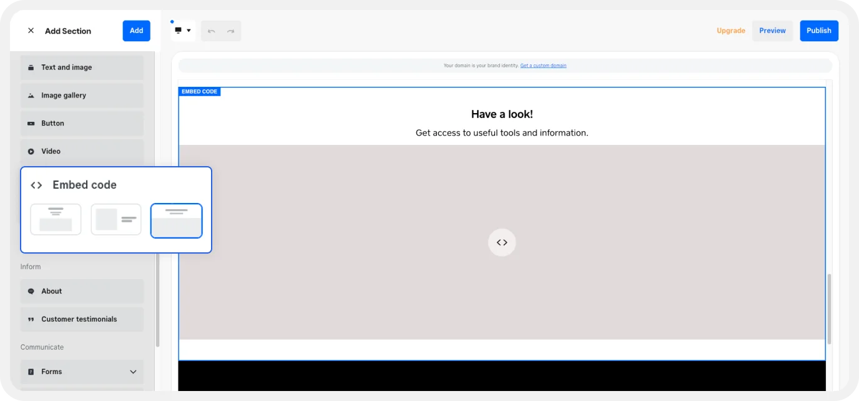859x401 pixels.
Task: Select the text-over-content embed layout
Action: coord(177,220)
